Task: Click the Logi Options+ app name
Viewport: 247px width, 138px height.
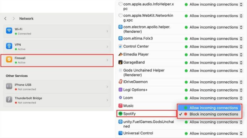Action: click(135, 90)
